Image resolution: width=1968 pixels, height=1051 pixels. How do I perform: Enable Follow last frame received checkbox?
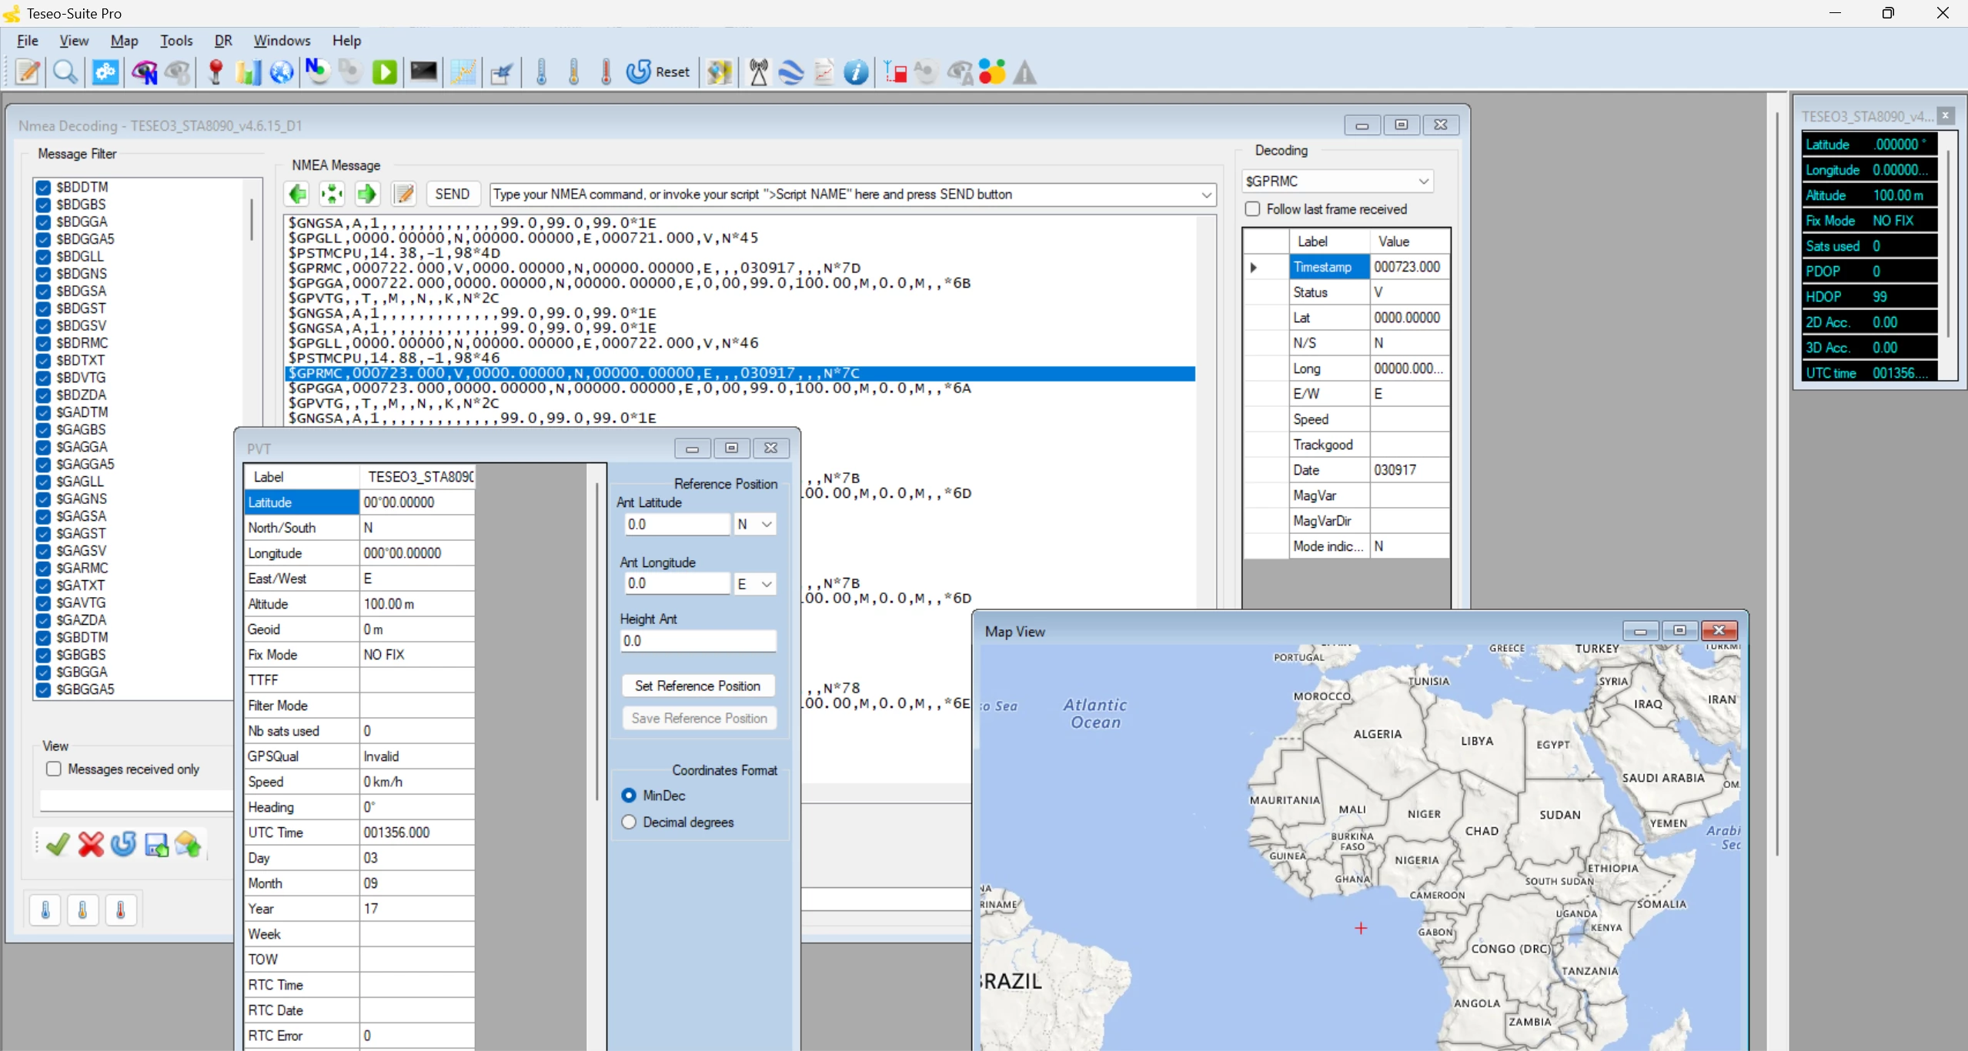pyautogui.click(x=1252, y=209)
